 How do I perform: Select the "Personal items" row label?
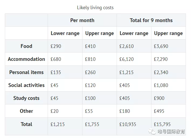tap(26, 72)
